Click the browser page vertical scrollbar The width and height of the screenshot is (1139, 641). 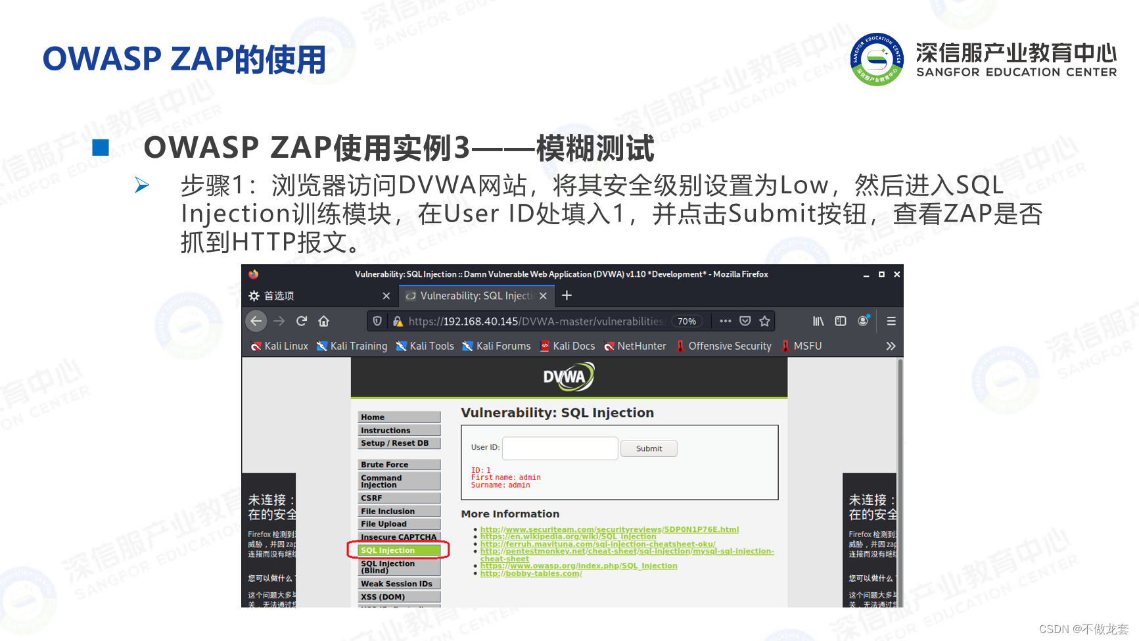(x=900, y=482)
